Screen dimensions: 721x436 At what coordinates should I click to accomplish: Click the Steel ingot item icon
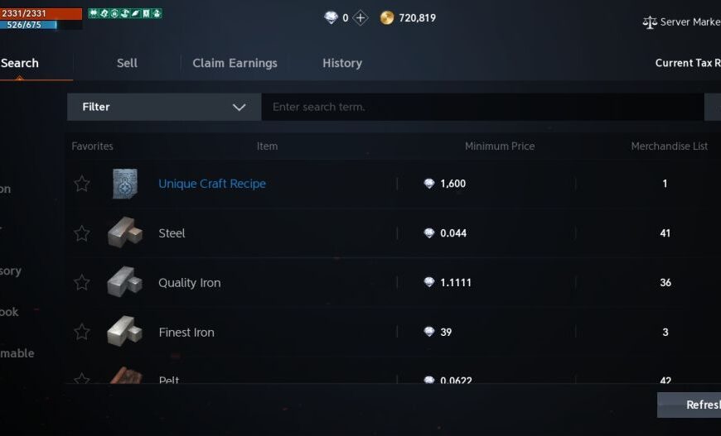[124, 233]
